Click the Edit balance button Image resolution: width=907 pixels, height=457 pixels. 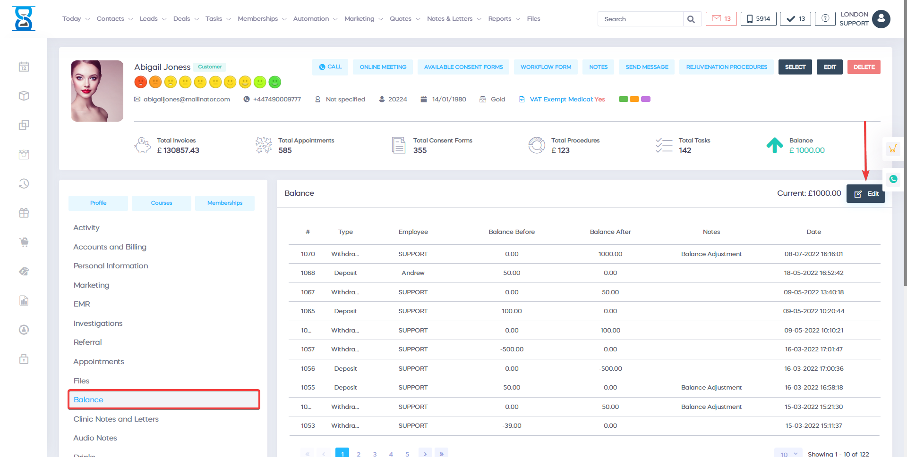(865, 194)
